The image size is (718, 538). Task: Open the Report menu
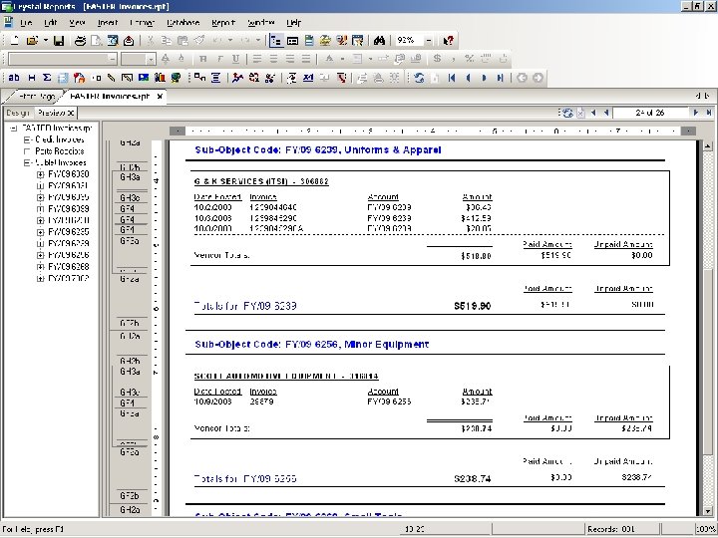(223, 22)
